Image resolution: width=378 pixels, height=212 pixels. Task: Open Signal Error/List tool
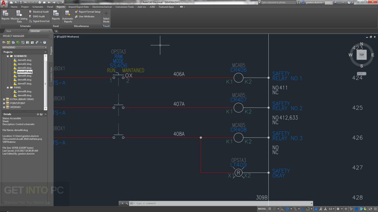coord(39,21)
